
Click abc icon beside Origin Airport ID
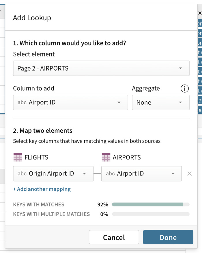22,174
